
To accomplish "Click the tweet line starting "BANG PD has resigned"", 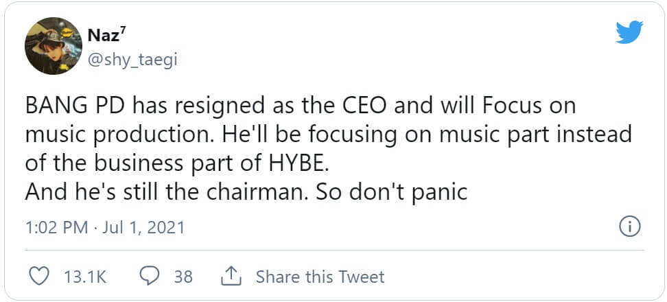I will [x=300, y=107].
